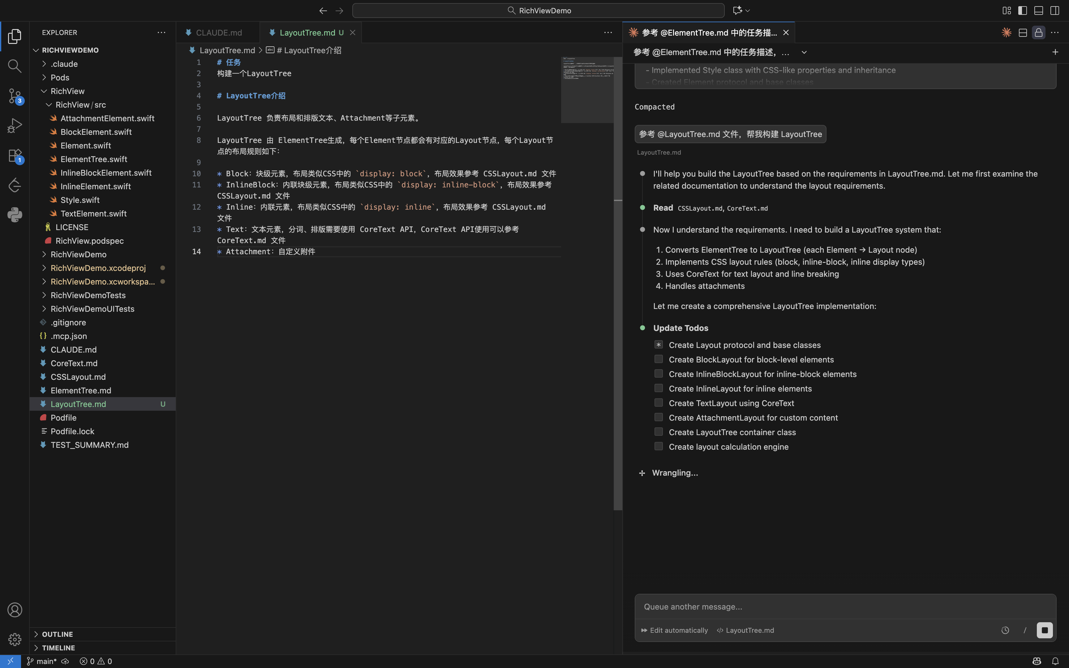This screenshot has height=668, width=1069.
Task: Open Manage gear icon in activity bar
Action: pos(15,639)
